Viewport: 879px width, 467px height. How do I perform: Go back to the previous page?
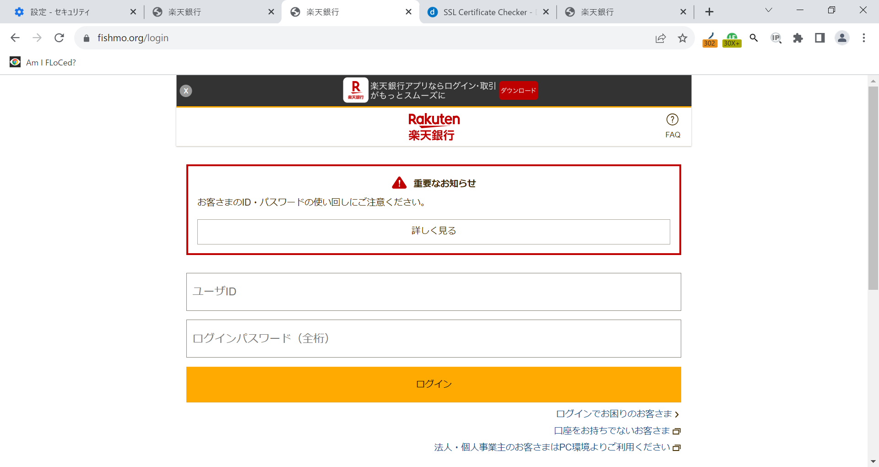[15, 38]
